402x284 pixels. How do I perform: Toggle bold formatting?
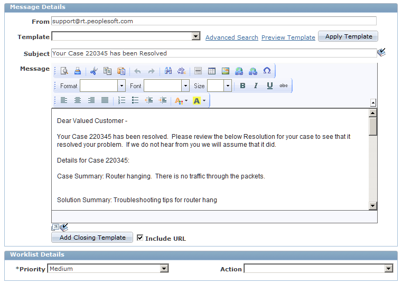(x=242, y=86)
